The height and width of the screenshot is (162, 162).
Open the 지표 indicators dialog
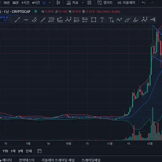[72, 3]
